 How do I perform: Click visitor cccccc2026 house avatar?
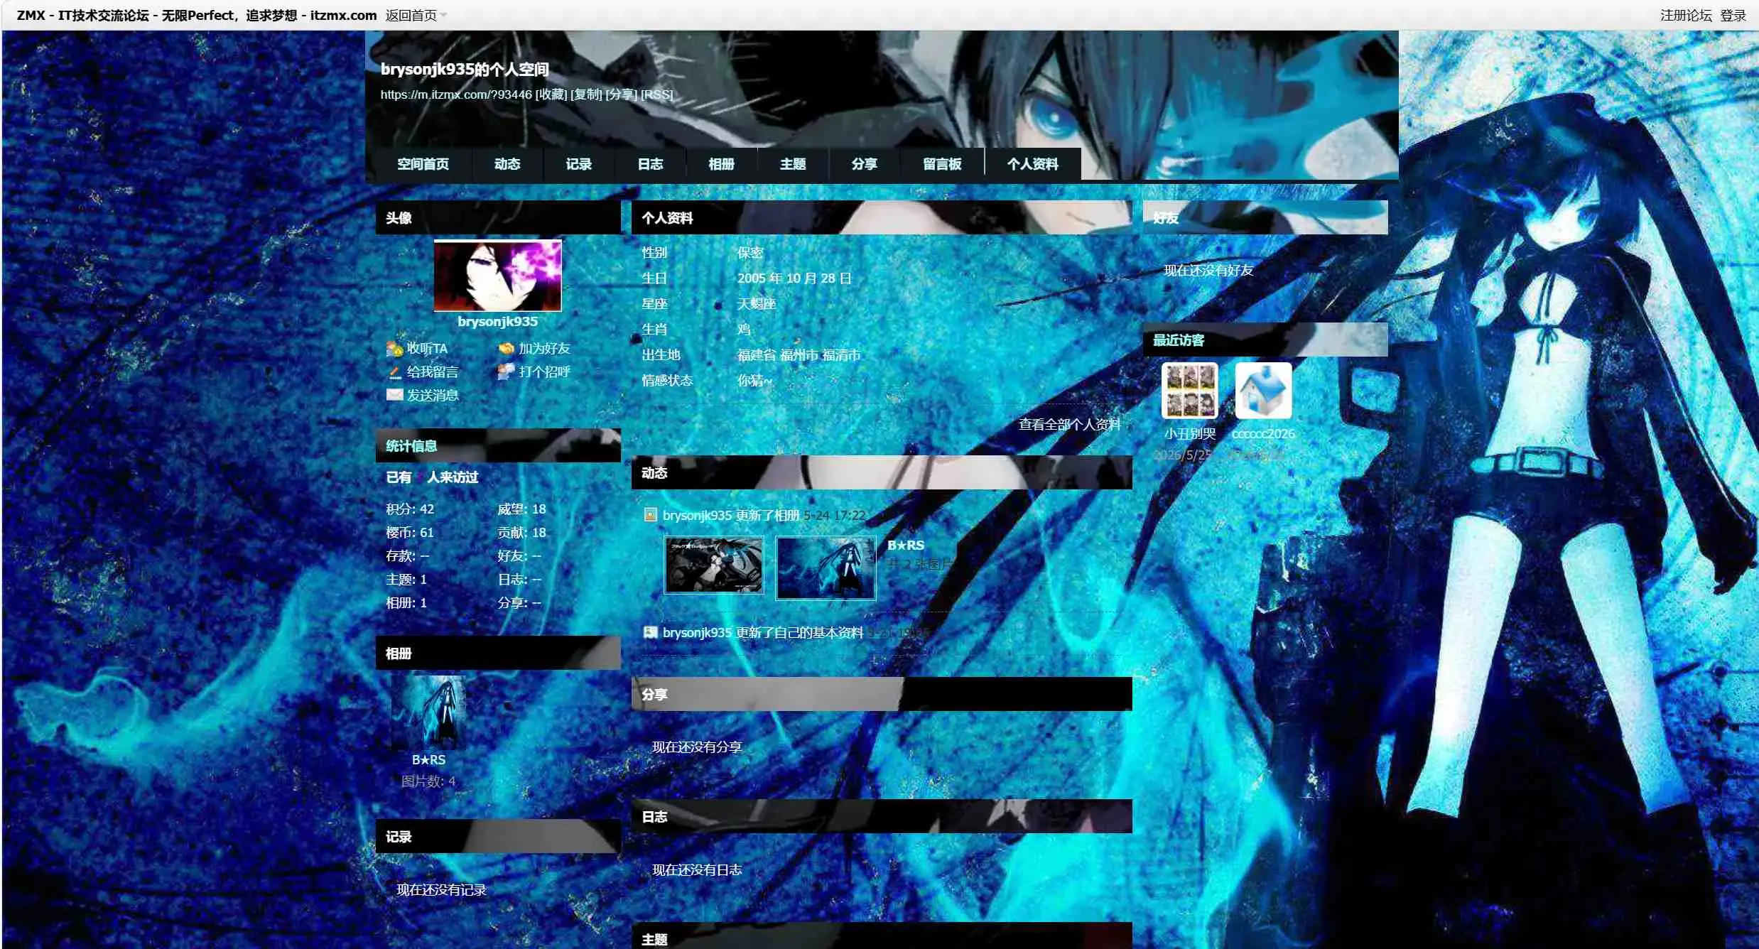point(1263,390)
